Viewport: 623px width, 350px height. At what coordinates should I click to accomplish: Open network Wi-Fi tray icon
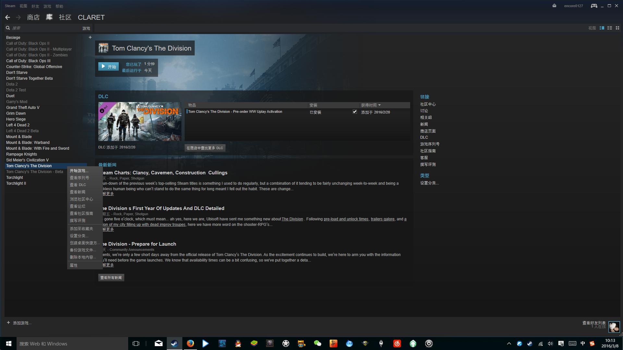coord(540,344)
